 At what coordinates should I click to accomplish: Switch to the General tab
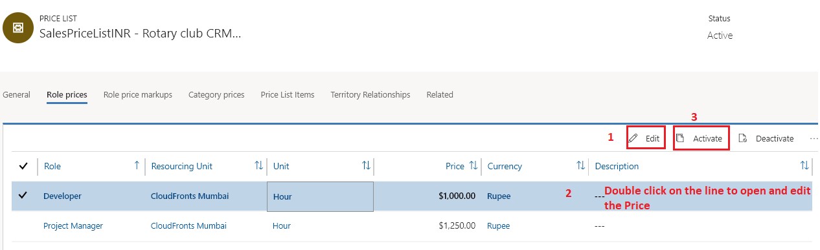17,94
